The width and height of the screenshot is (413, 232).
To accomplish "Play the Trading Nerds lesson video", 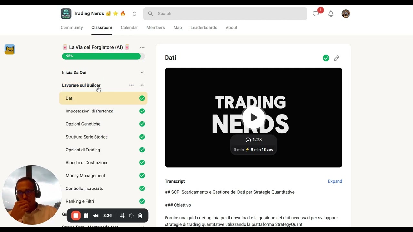I will point(254,117).
